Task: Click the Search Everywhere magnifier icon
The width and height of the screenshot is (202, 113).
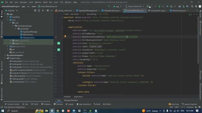Action: [x=192, y=6]
